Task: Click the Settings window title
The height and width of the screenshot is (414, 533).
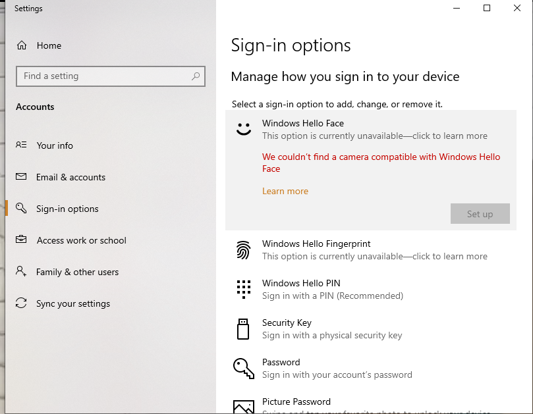Action: (28, 9)
